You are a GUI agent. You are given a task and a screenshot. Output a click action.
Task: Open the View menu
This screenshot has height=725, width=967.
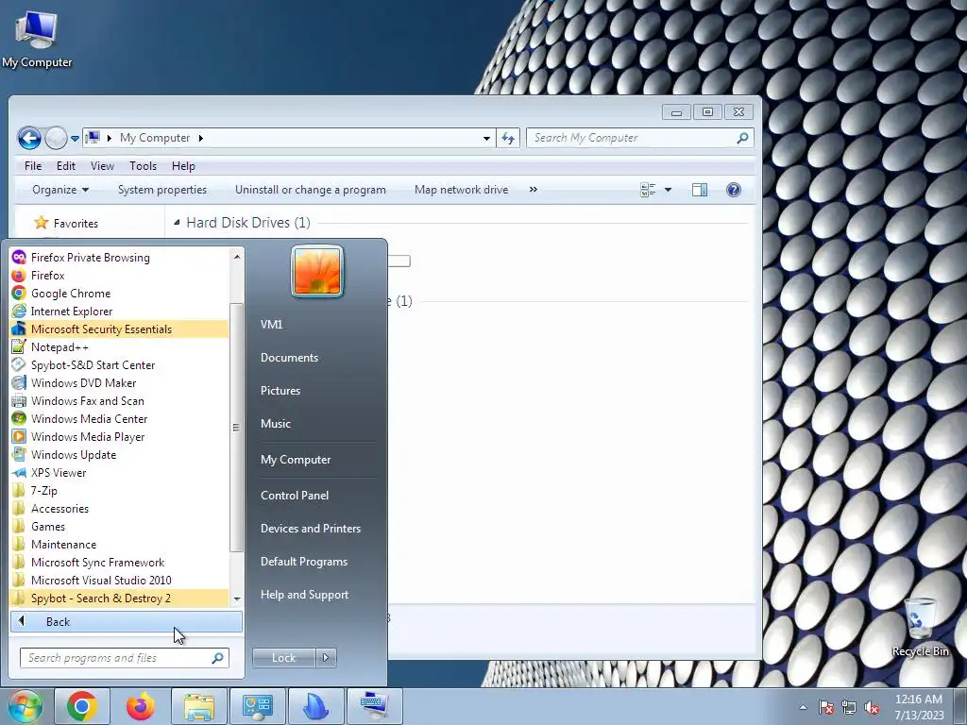tap(102, 166)
